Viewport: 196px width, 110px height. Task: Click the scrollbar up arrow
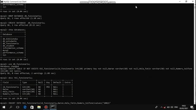195,4
